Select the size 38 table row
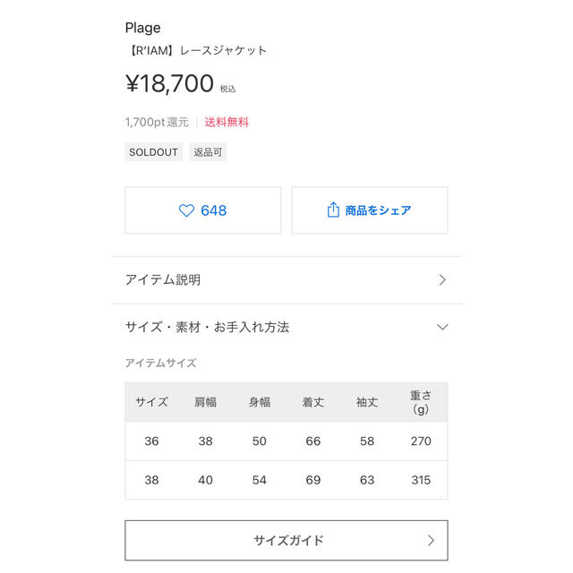 click(x=286, y=480)
